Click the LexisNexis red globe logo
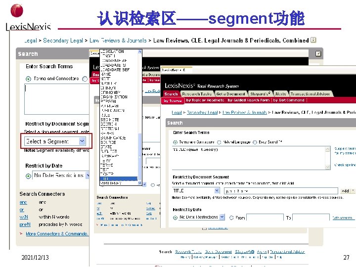 pyautogui.click(x=17, y=10)
